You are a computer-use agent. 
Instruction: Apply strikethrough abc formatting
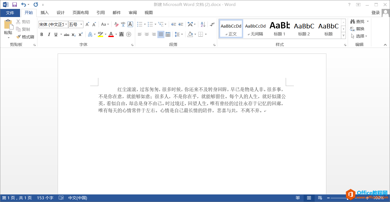(67, 34)
